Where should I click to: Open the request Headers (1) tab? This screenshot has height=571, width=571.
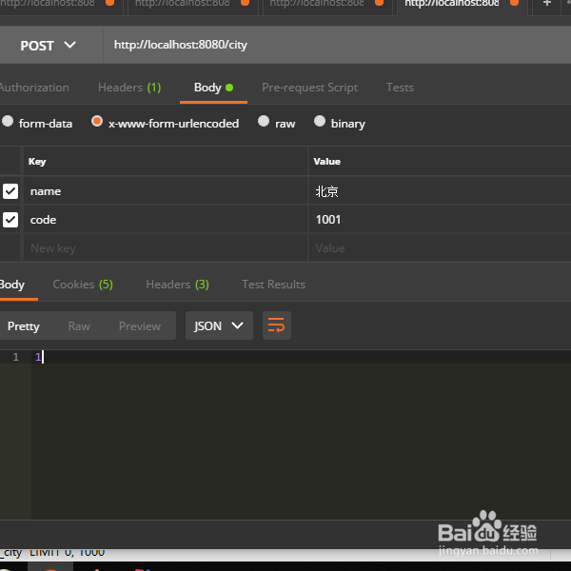[129, 88]
